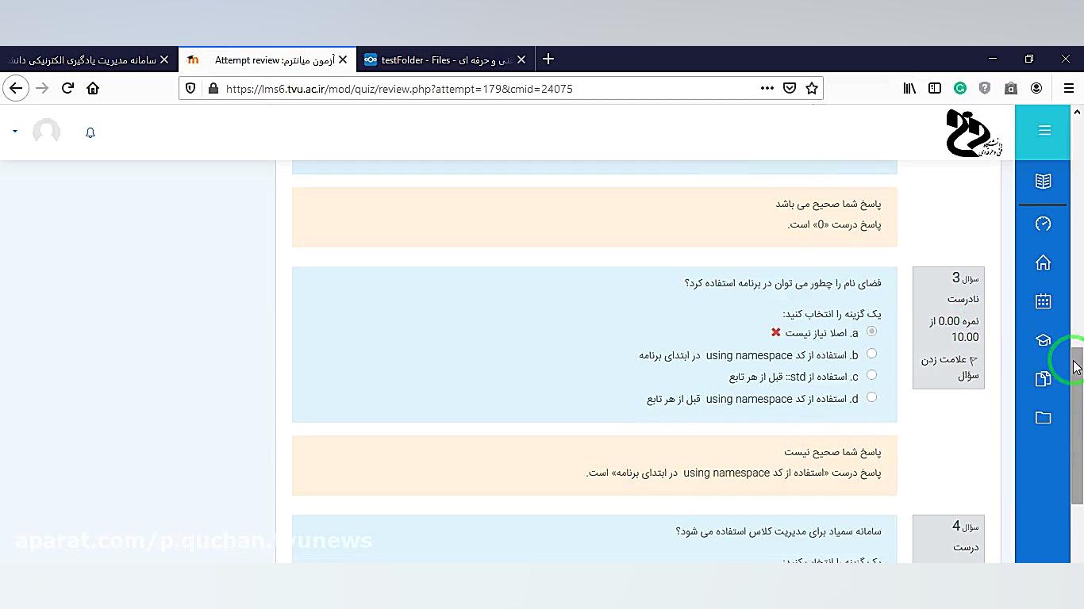Go back to the previous page
Viewport: 1084px width, 609px height.
(x=16, y=88)
